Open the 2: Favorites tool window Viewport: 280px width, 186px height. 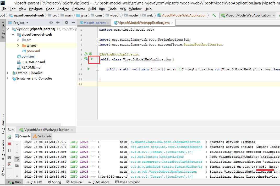3,150
